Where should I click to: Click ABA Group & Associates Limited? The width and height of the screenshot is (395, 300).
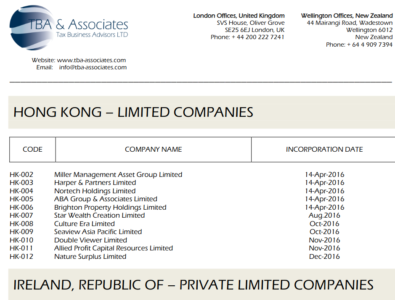(x=106, y=199)
